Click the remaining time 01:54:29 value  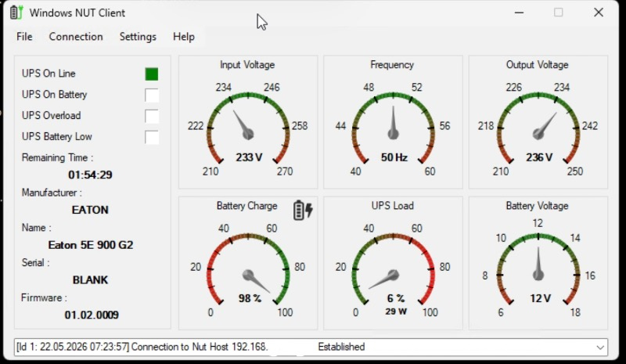pos(90,175)
